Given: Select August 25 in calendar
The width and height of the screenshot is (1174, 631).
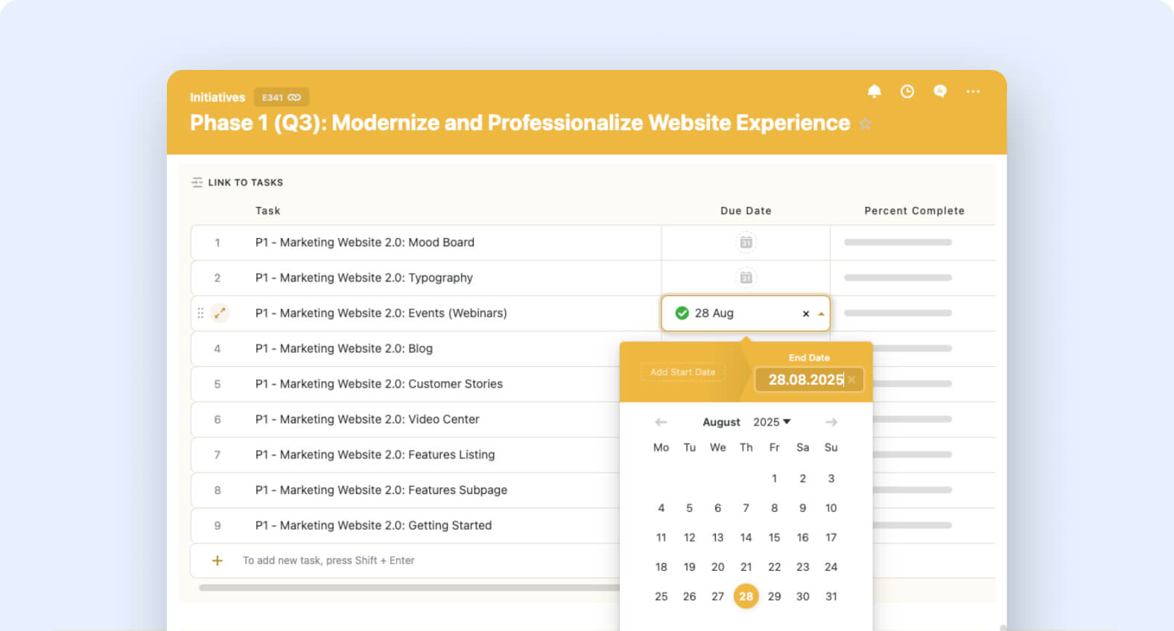Looking at the screenshot, I should 661,596.
